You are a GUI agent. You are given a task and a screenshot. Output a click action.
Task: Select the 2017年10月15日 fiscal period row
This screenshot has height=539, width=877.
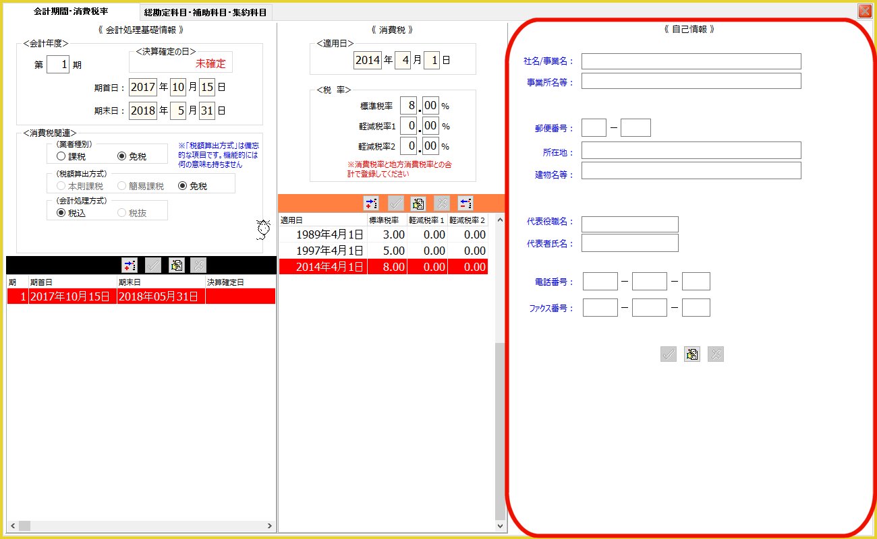point(69,296)
